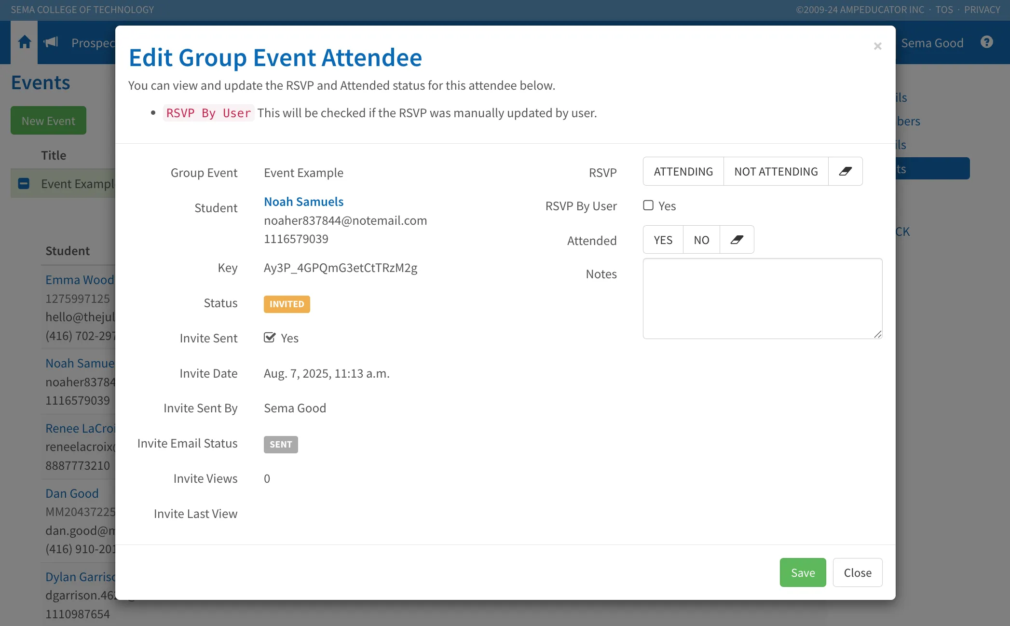The width and height of the screenshot is (1010, 626).
Task: Open the Sema Good user menu
Action: 932,43
